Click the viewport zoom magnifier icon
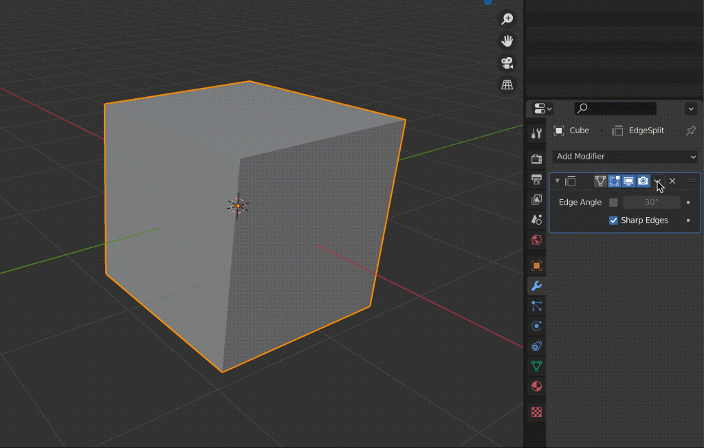The width and height of the screenshot is (704, 448). click(x=506, y=19)
